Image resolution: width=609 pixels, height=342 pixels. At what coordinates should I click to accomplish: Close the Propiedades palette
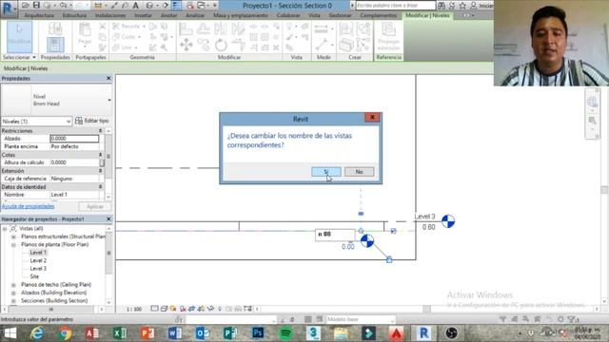click(108, 78)
